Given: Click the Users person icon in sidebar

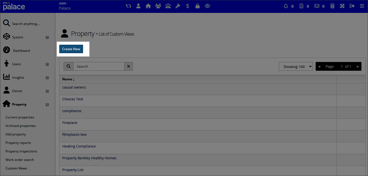Looking at the screenshot, I should pyautogui.click(x=7, y=64).
